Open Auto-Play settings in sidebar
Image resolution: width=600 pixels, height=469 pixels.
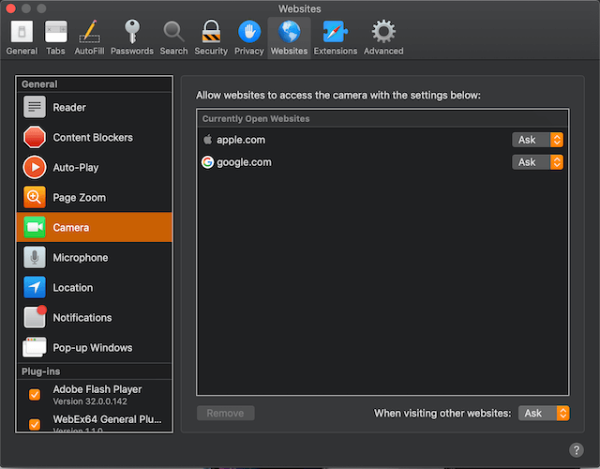pyautogui.click(x=75, y=168)
